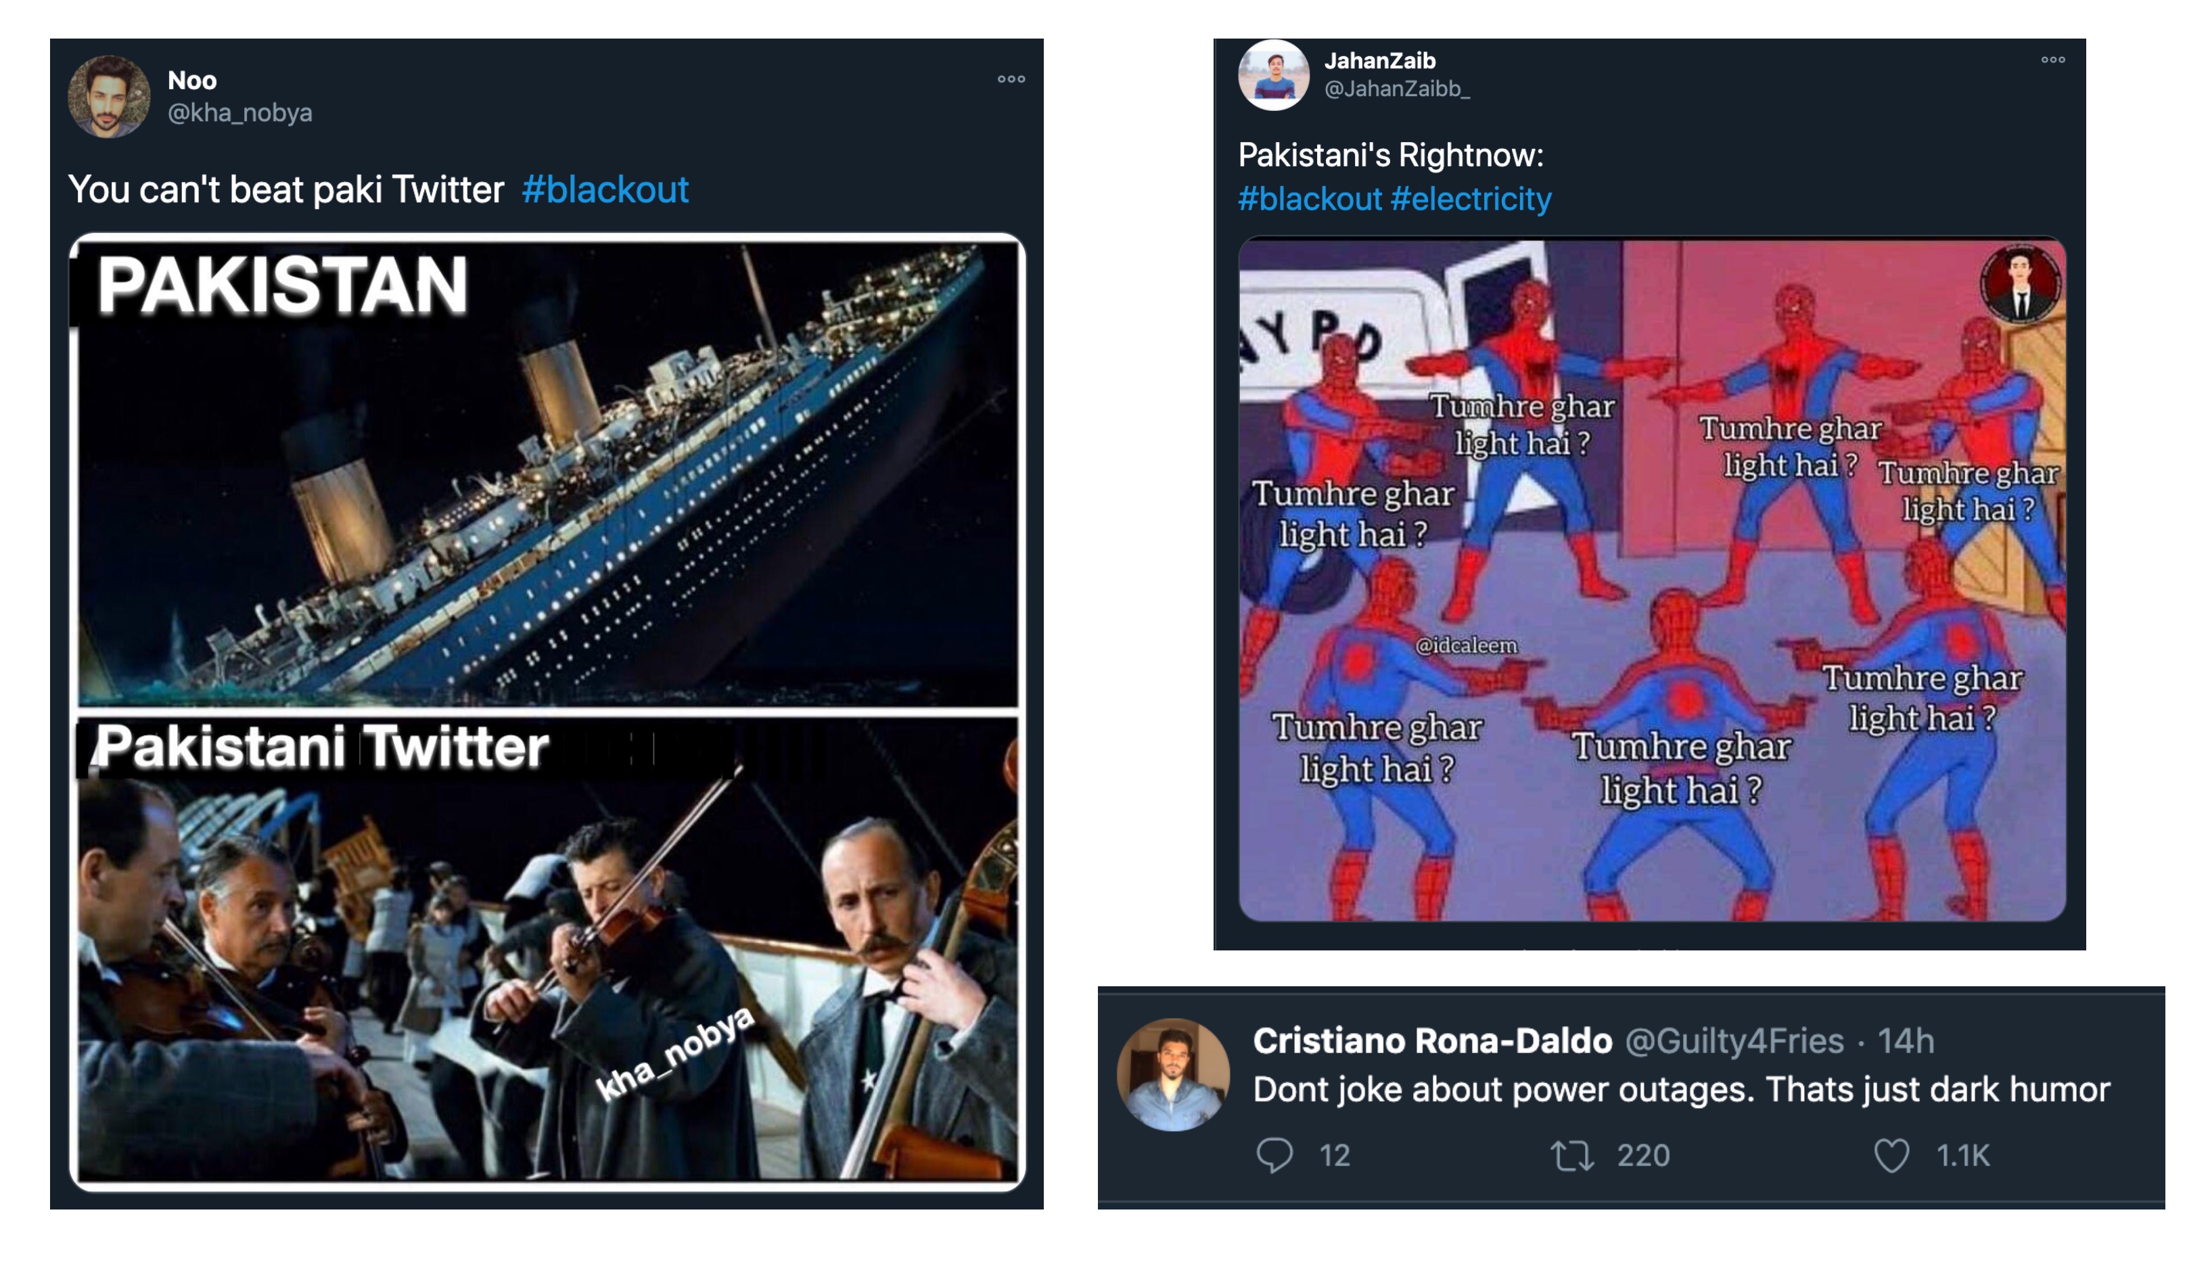
Task: Click the #blackout hashtag in Noo's tweet
Action: coord(605,189)
